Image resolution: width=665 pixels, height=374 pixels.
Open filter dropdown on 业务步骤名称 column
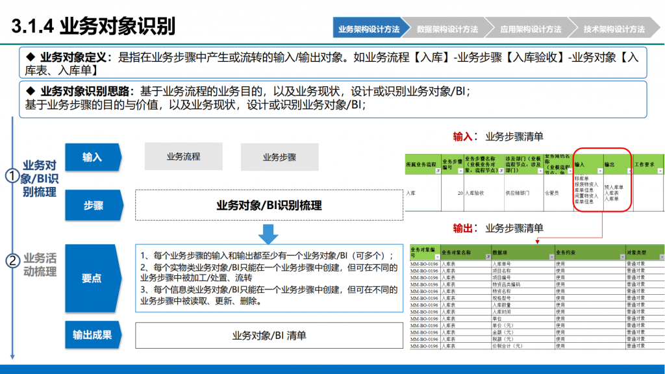click(501, 171)
